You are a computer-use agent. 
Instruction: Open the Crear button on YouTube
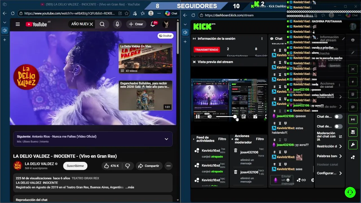[x=136, y=24]
